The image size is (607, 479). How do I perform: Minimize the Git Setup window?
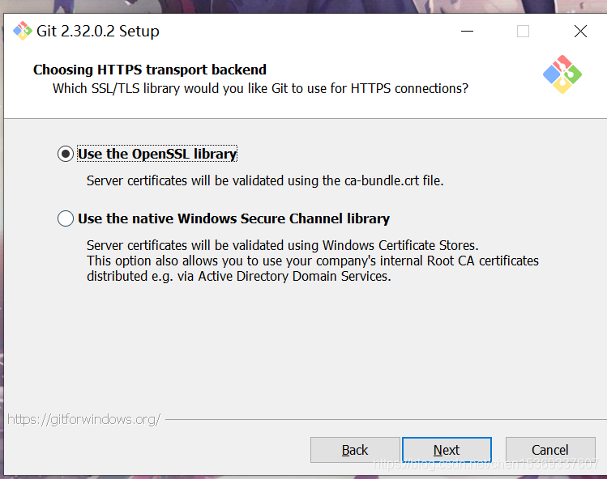468,32
